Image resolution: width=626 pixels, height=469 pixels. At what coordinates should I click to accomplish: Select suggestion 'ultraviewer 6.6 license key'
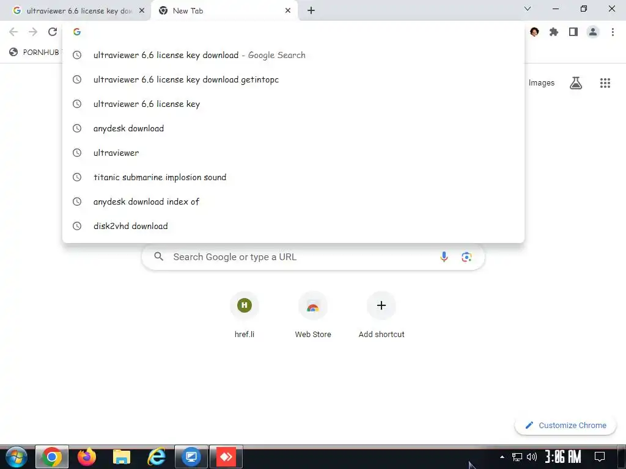coord(293,104)
